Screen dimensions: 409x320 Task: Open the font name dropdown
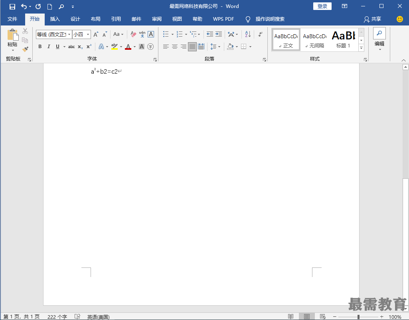pyautogui.click(x=69, y=34)
